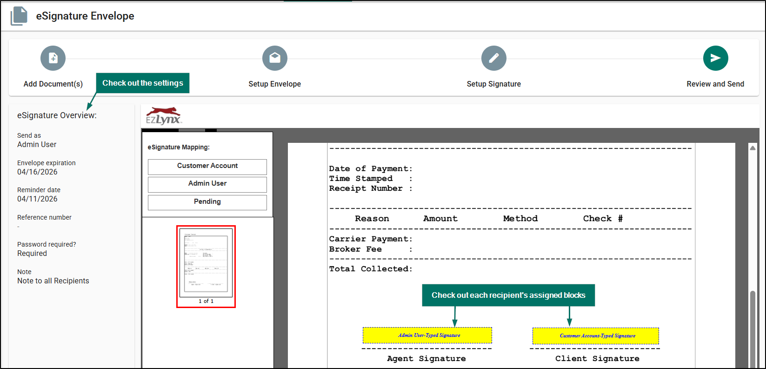Click the Client Signature label

(597, 358)
